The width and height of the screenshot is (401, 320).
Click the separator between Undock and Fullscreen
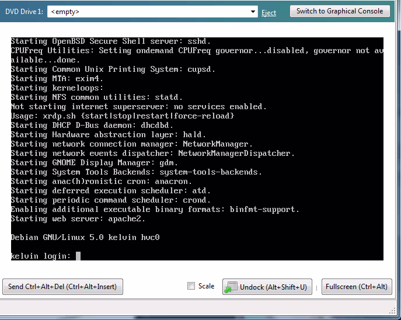pyautogui.click(x=317, y=287)
